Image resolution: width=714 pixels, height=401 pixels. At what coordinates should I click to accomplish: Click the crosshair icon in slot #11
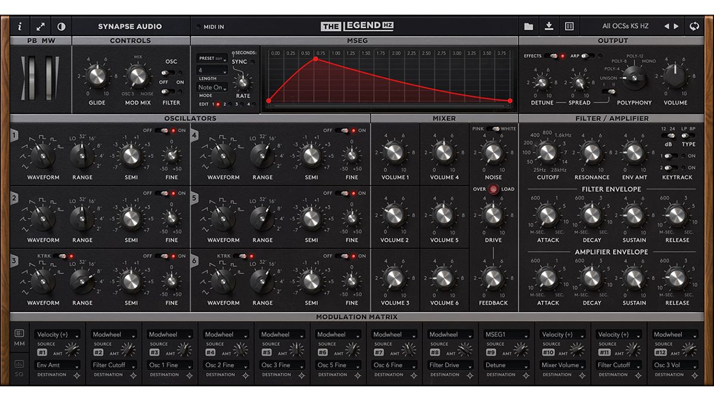pyautogui.click(x=638, y=375)
